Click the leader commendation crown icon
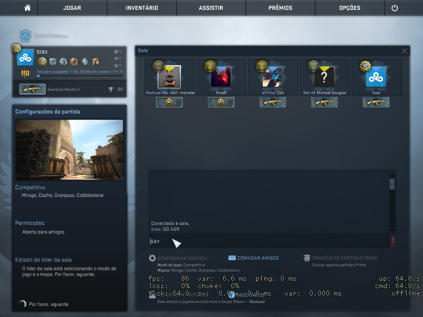 click(116, 66)
